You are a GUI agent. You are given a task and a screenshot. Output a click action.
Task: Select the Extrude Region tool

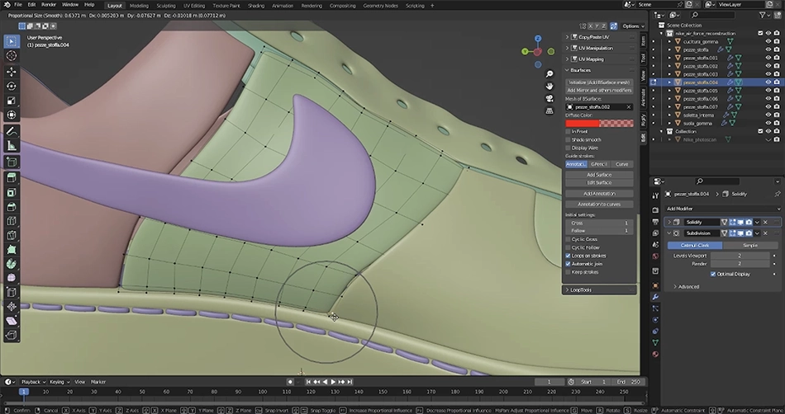[12, 178]
